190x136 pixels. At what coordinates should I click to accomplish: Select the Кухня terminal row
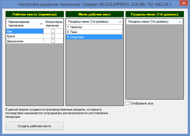pyautogui.click(x=24, y=36)
